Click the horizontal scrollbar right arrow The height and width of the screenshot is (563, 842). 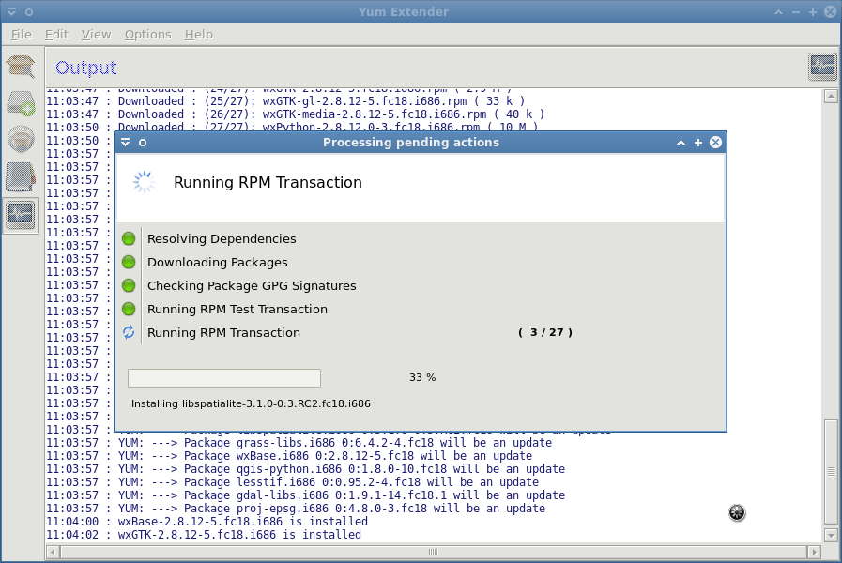[x=814, y=552]
